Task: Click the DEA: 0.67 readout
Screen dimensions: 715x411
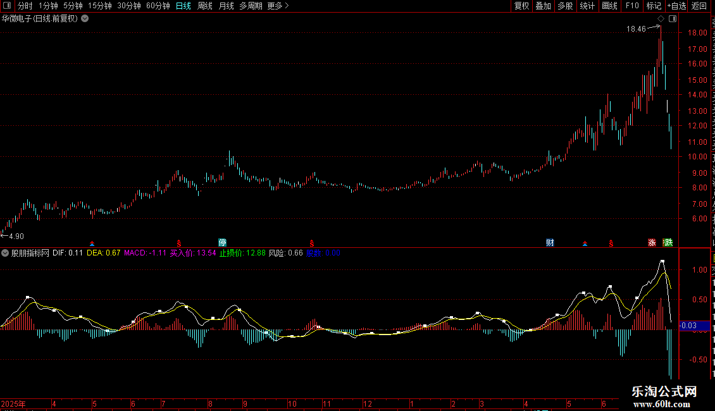Action: 104,253
